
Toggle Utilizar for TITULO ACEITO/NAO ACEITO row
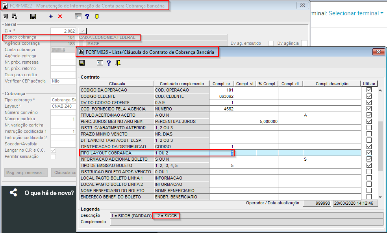(369, 115)
